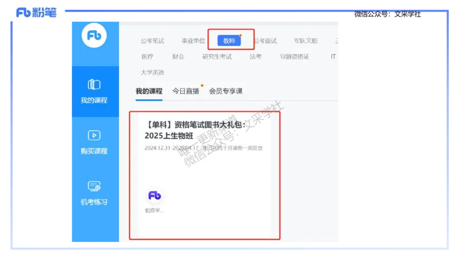
Task: Click the 微信公众号: 文采学社 header text
Action: 388,14
